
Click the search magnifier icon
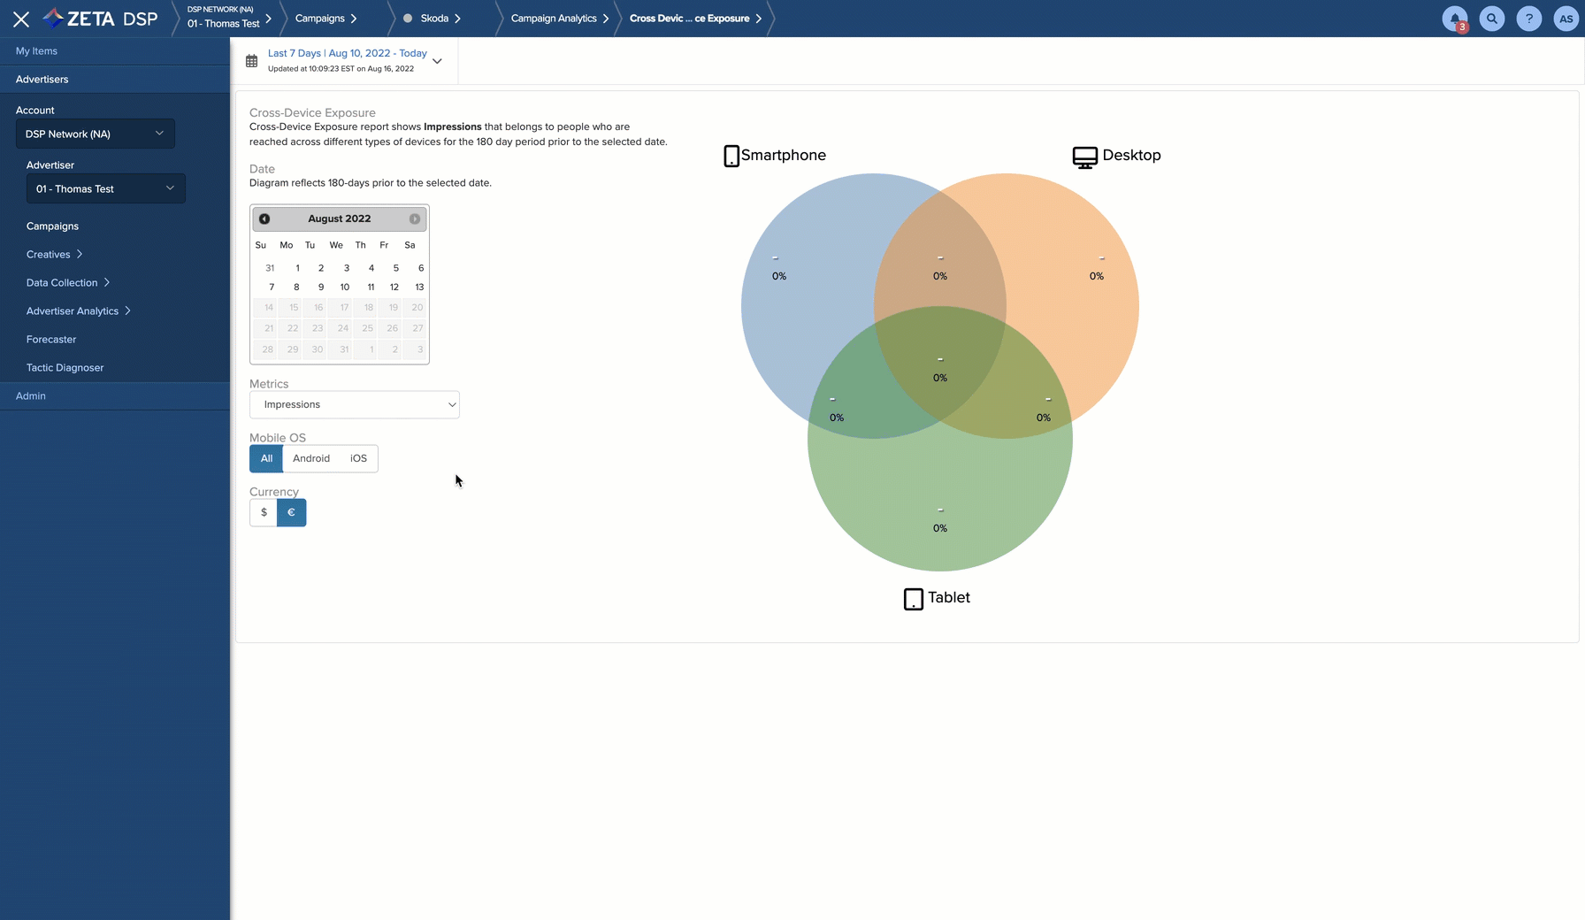click(x=1491, y=19)
